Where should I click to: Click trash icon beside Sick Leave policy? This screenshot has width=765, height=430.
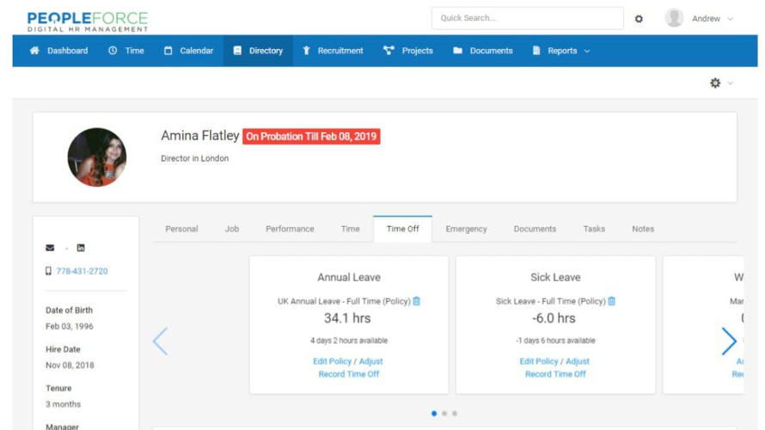[x=612, y=301]
